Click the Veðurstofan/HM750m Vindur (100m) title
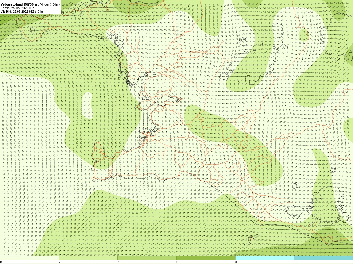 [x=30, y=4]
